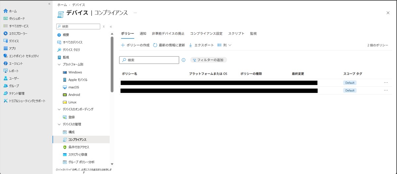
Task: Open the スクリプトと修復 icon
Action: point(65,154)
